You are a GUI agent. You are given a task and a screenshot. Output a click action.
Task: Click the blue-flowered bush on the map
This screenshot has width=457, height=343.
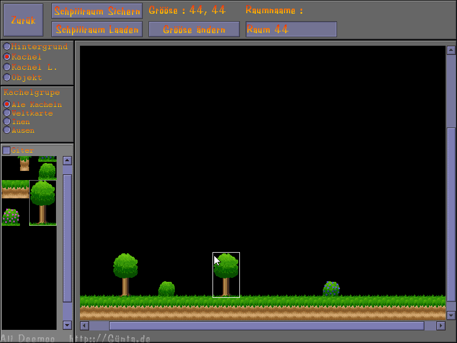tap(331, 289)
